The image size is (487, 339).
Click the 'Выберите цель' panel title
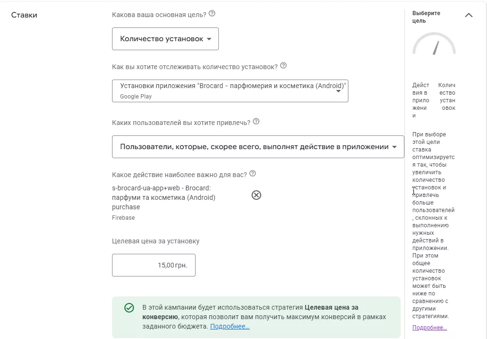pos(426,17)
